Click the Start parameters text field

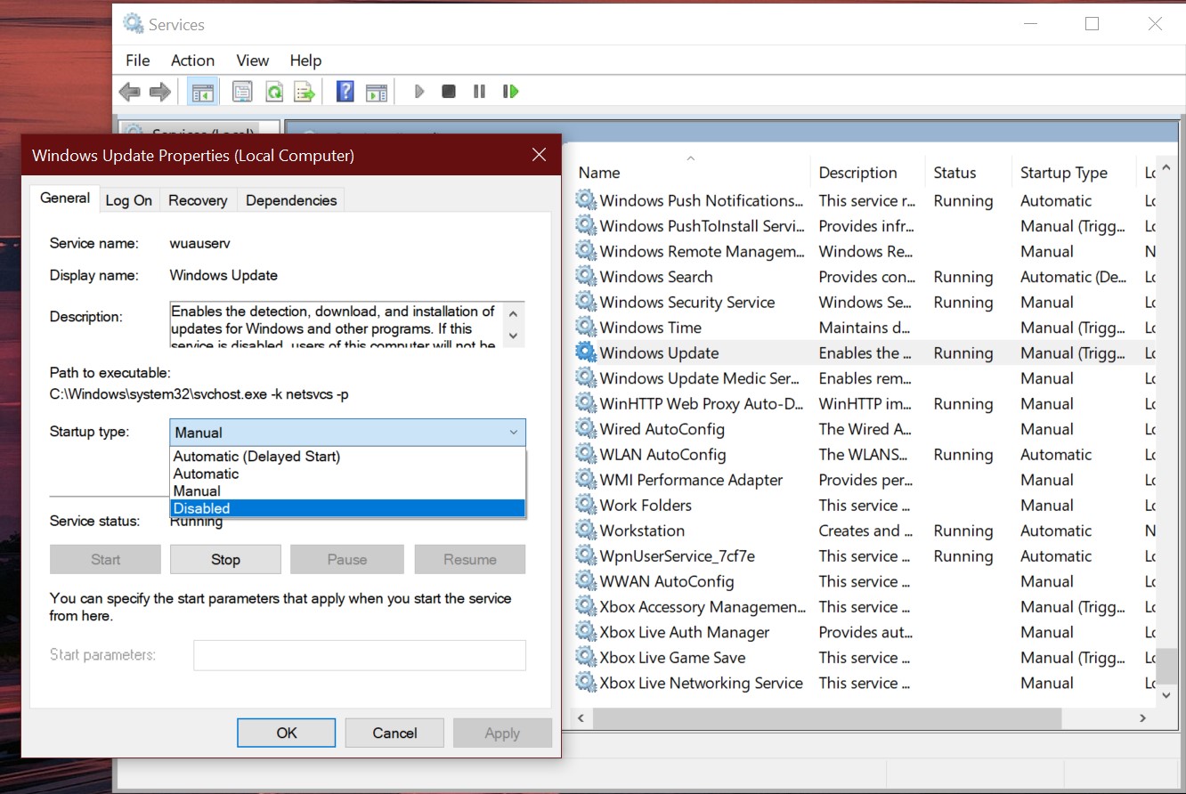coord(359,655)
